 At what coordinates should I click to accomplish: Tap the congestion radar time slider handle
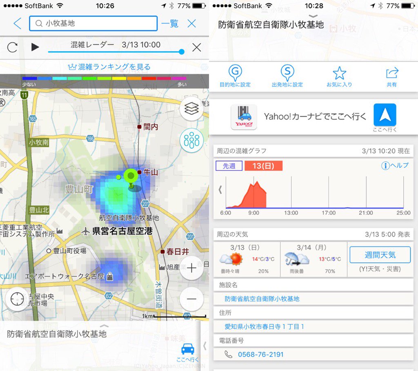pyautogui.click(x=182, y=52)
